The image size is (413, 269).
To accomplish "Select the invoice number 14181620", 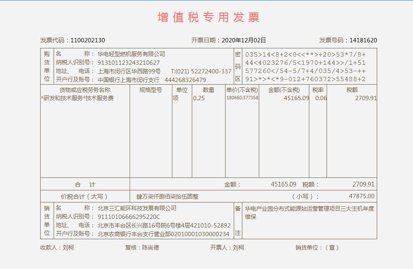I will pos(363,40).
